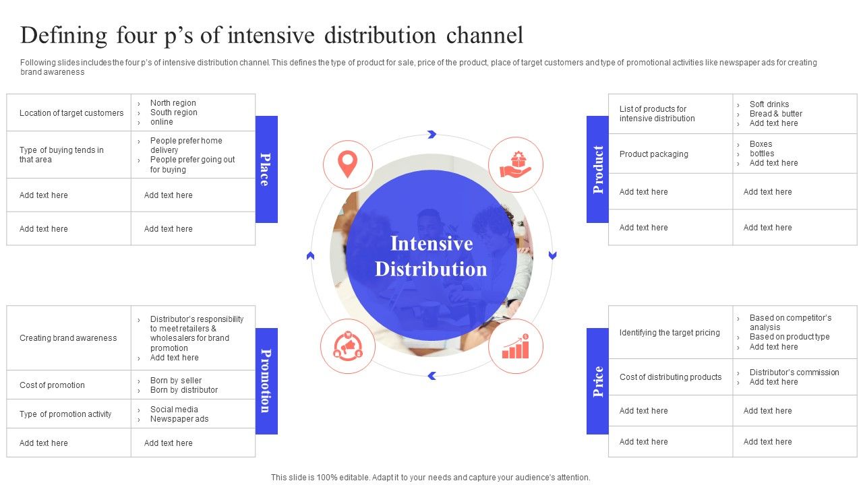Click the left blue arrow on circle

click(x=310, y=255)
